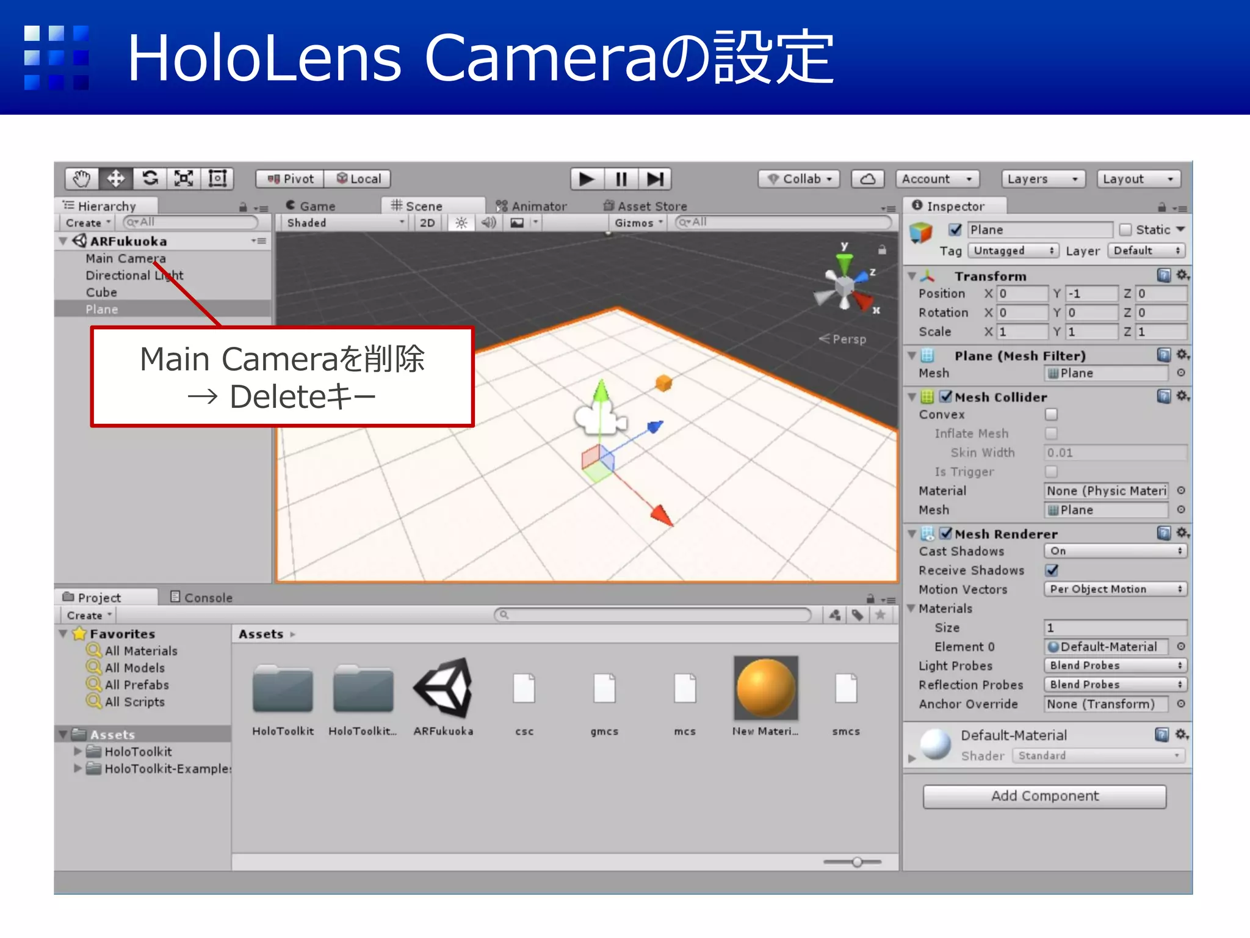The image size is (1250, 938).
Task: Open the Gizmos dropdown
Action: 638,223
